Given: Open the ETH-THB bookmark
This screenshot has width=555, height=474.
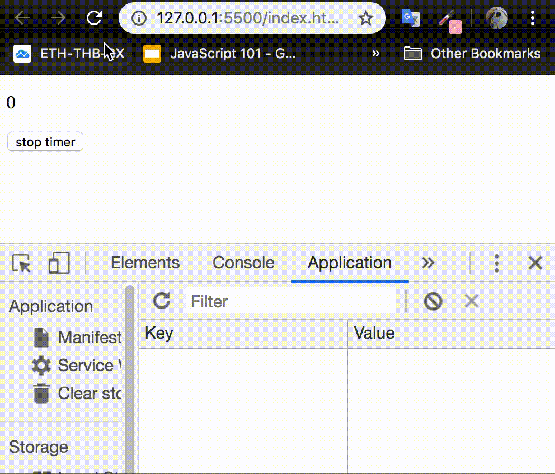Looking at the screenshot, I should pyautogui.click(x=62, y=53).
